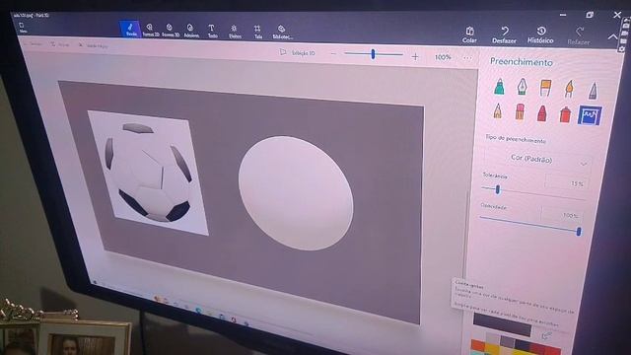Click the Tolerância slider handle
The image size is (631, 355).
point(498,189)
